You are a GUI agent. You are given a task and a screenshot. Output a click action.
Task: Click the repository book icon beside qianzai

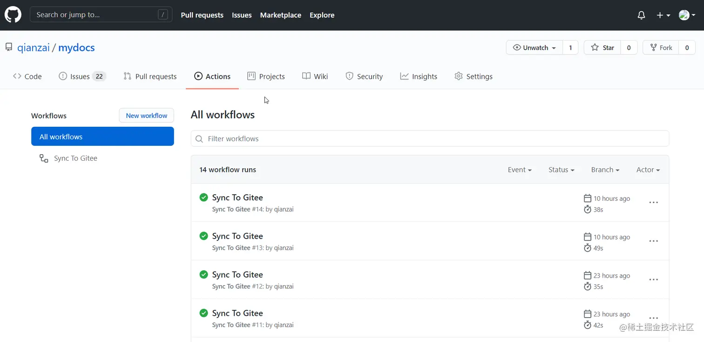tap(9, 47)
